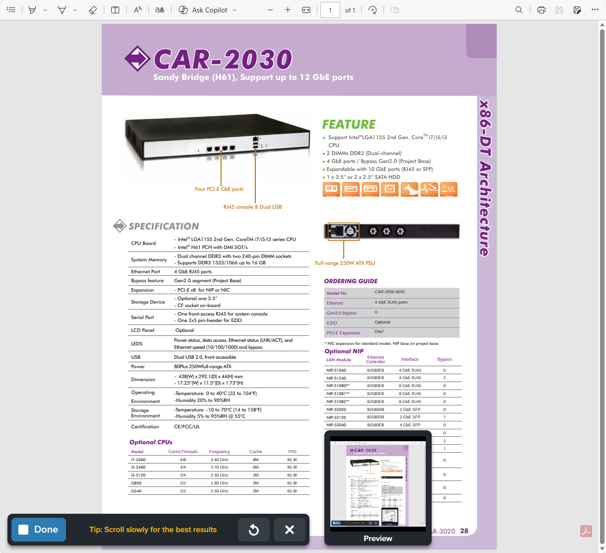The image size is (606, 553).
Task: Select the eraser tool
Action: 92,10
